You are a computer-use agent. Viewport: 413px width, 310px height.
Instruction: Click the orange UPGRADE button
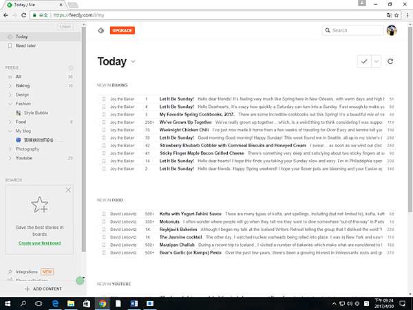(x=123, y=30)
